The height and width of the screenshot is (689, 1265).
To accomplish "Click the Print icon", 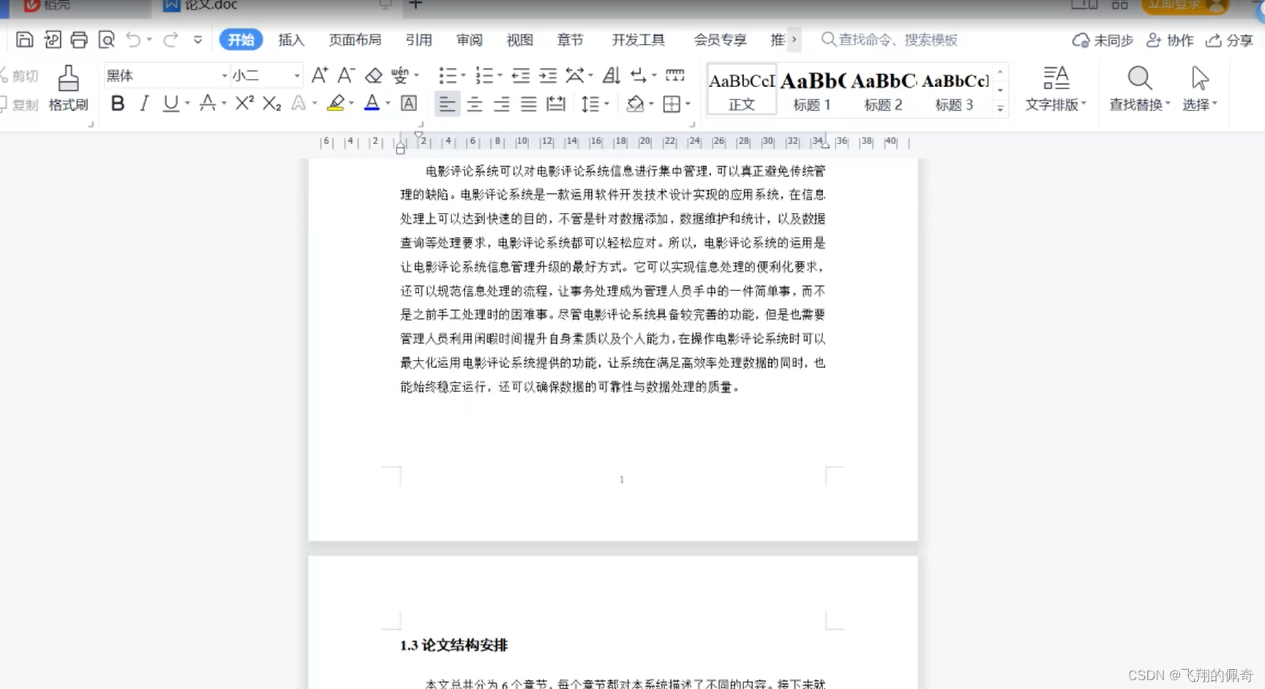I will tap(79, 39).
